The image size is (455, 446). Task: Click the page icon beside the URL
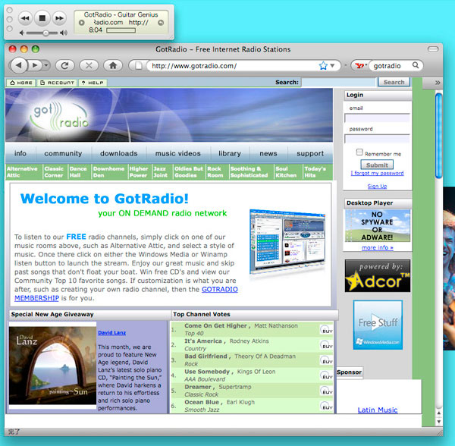click(139, 66)
